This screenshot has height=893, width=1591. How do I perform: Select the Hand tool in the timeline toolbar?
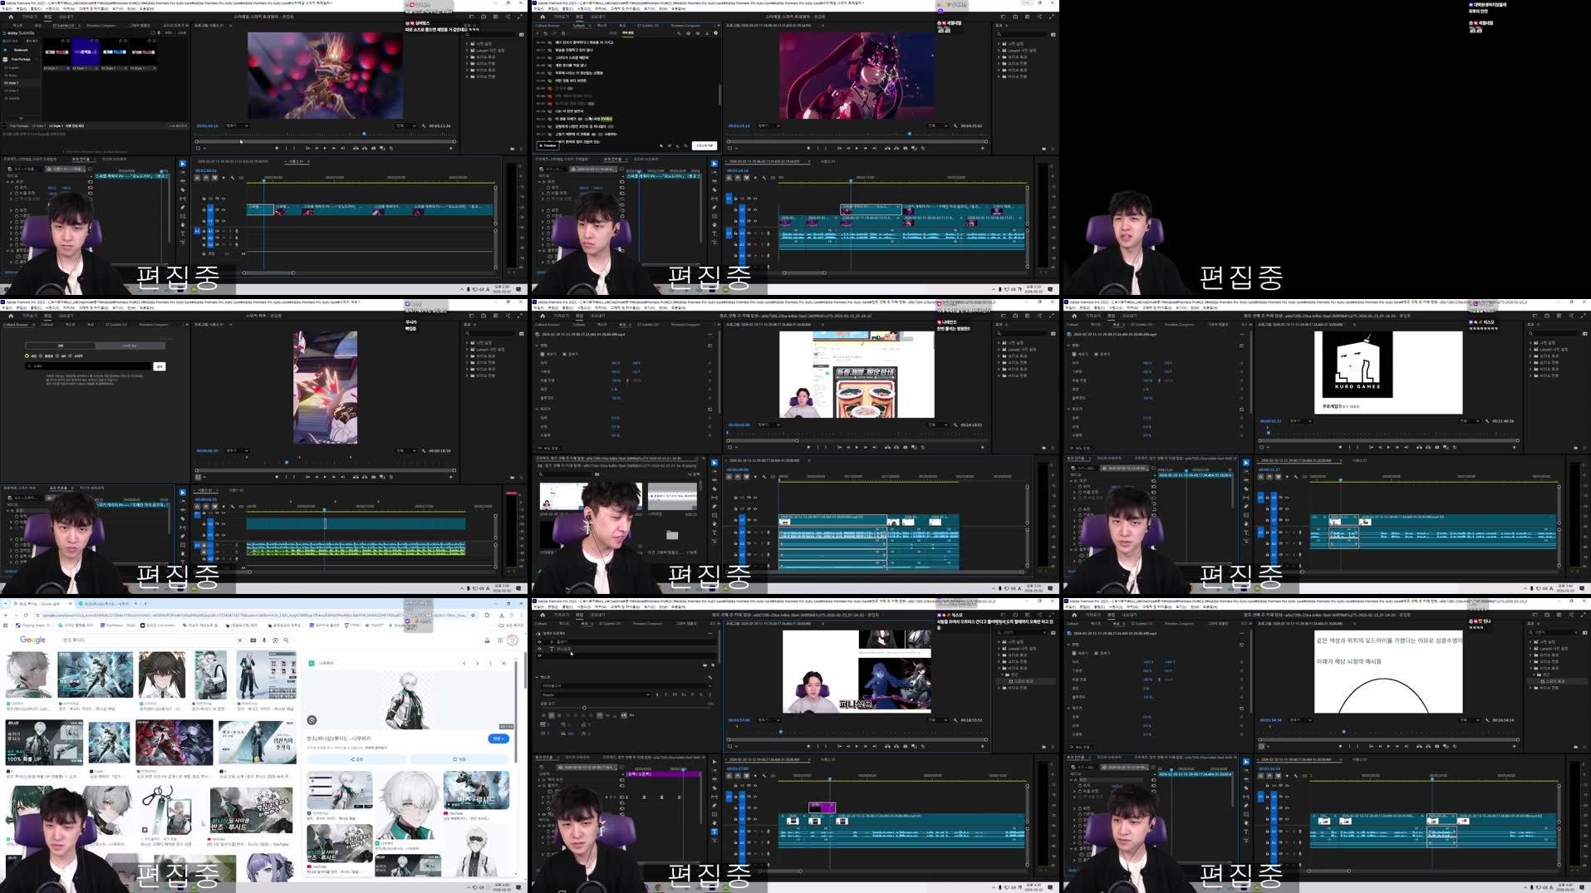pyautogui.click(x=182, y=223)
